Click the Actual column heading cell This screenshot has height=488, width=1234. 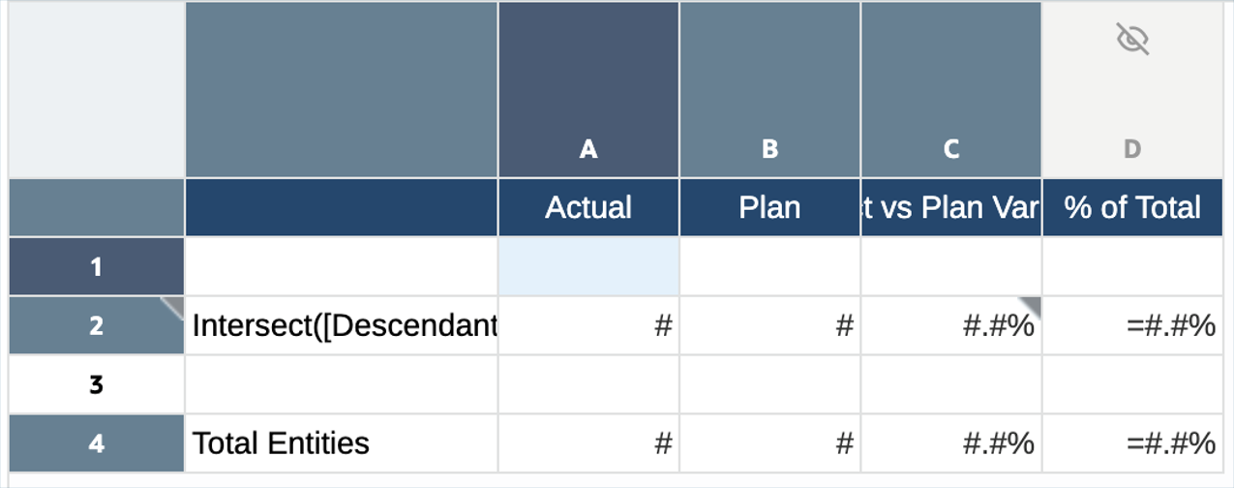[587, 207]
